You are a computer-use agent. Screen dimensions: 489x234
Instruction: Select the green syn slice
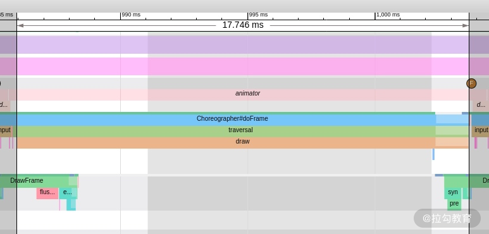point(453,193)
